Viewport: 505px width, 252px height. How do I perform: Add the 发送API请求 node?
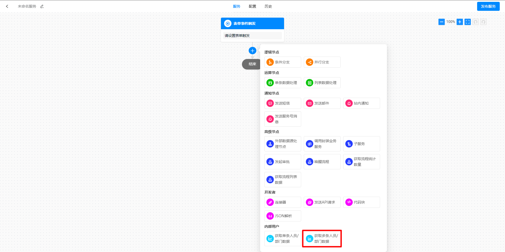coord(322,202)
